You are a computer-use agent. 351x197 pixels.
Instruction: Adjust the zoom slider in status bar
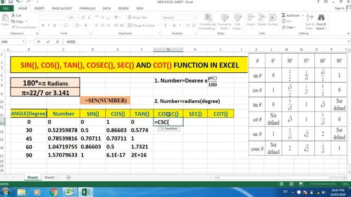pyautogui.click(x=323, y=184)
